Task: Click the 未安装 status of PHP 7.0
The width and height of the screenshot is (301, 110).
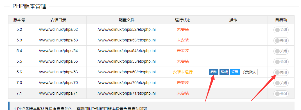Action: [183, 83]
